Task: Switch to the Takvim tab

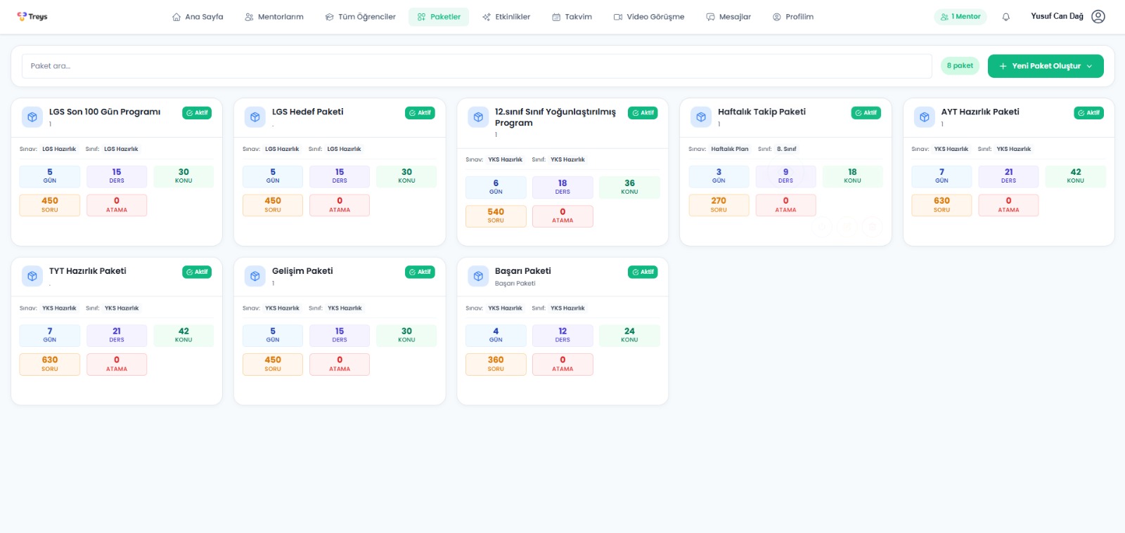Action: (x=572, y=17)
